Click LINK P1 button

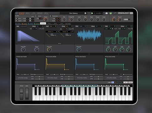click(113, 83)
